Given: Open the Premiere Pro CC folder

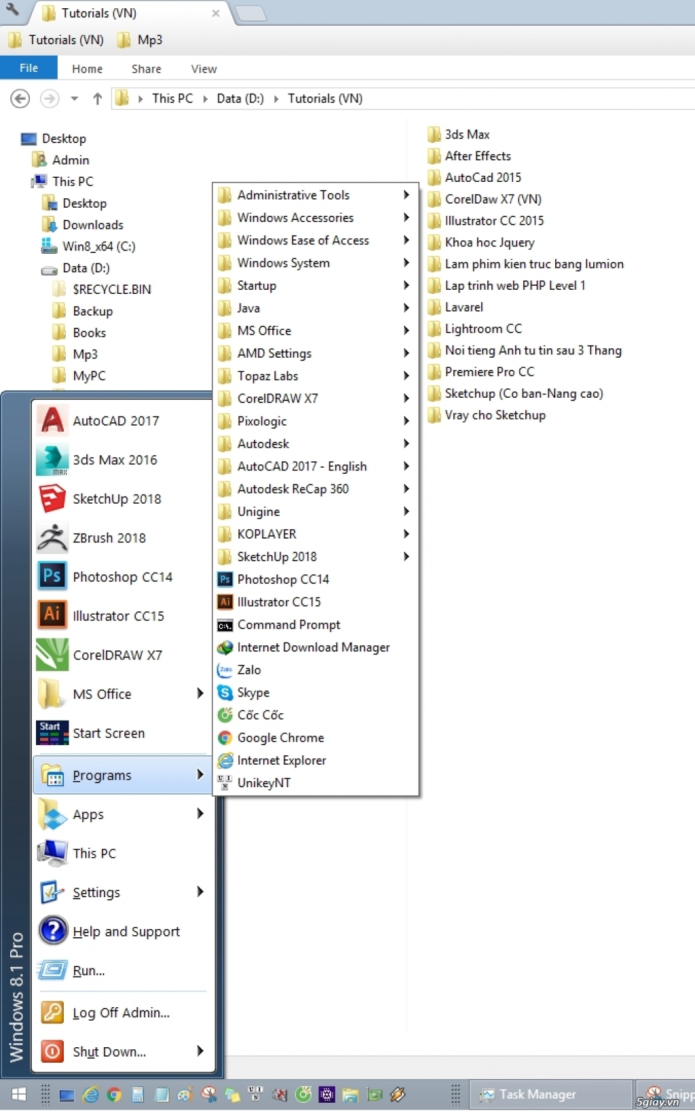Looking at the screenshot, I should [x=481, y=372].
